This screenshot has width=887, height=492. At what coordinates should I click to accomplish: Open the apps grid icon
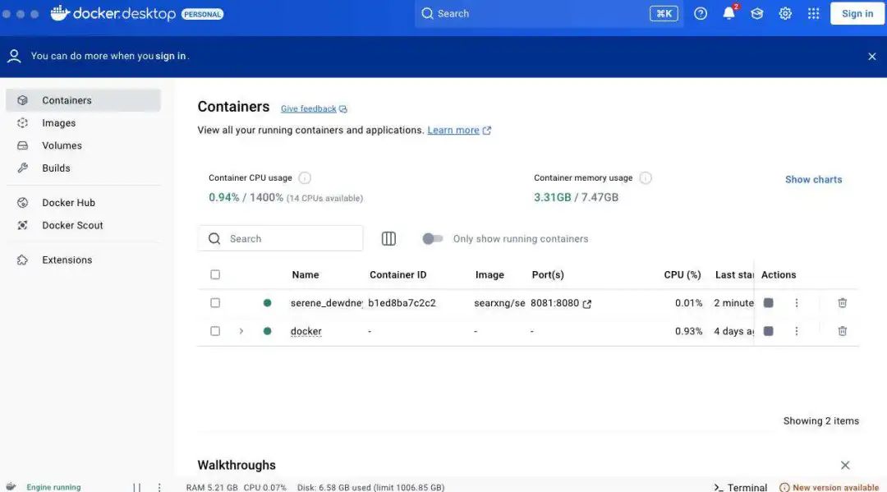[813, 14]
